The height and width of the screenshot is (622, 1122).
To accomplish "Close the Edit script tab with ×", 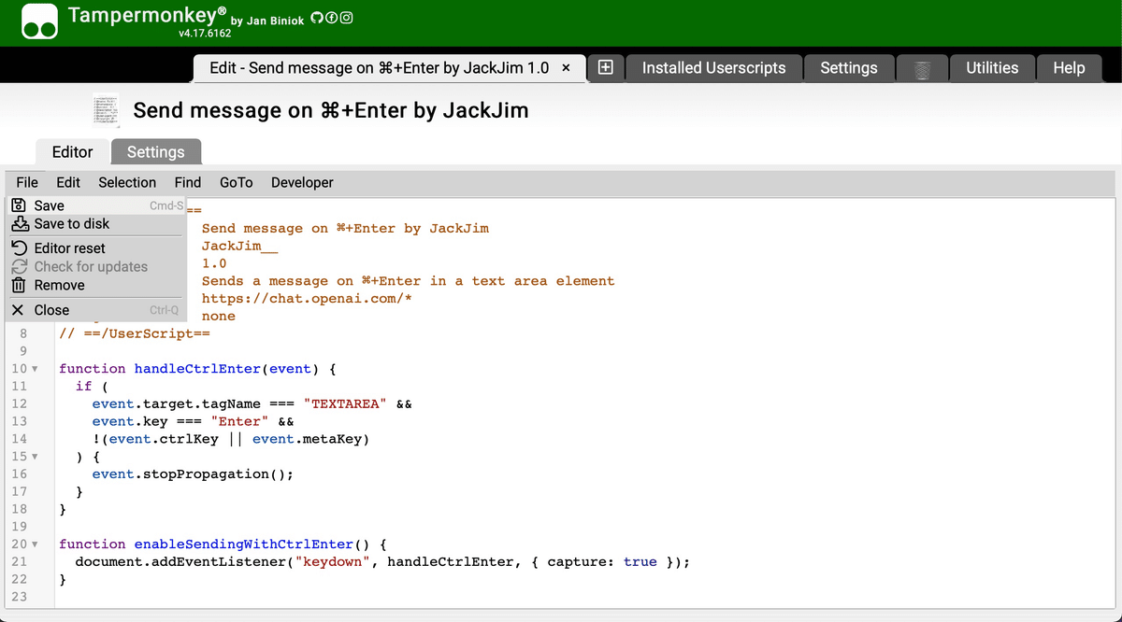I will [567, 68].
